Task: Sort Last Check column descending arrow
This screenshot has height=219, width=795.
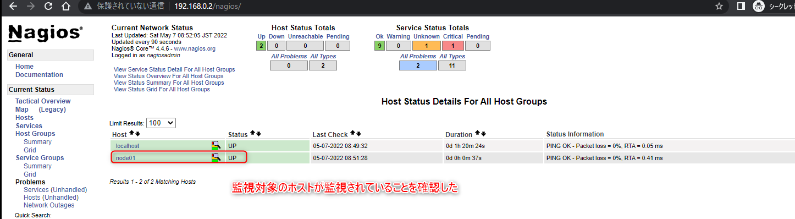Action: pyautogui.click(x=358, y=134)
